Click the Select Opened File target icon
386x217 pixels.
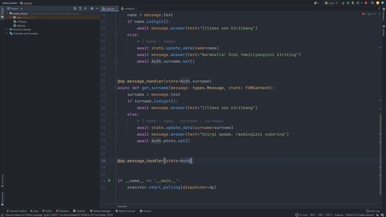75,8
